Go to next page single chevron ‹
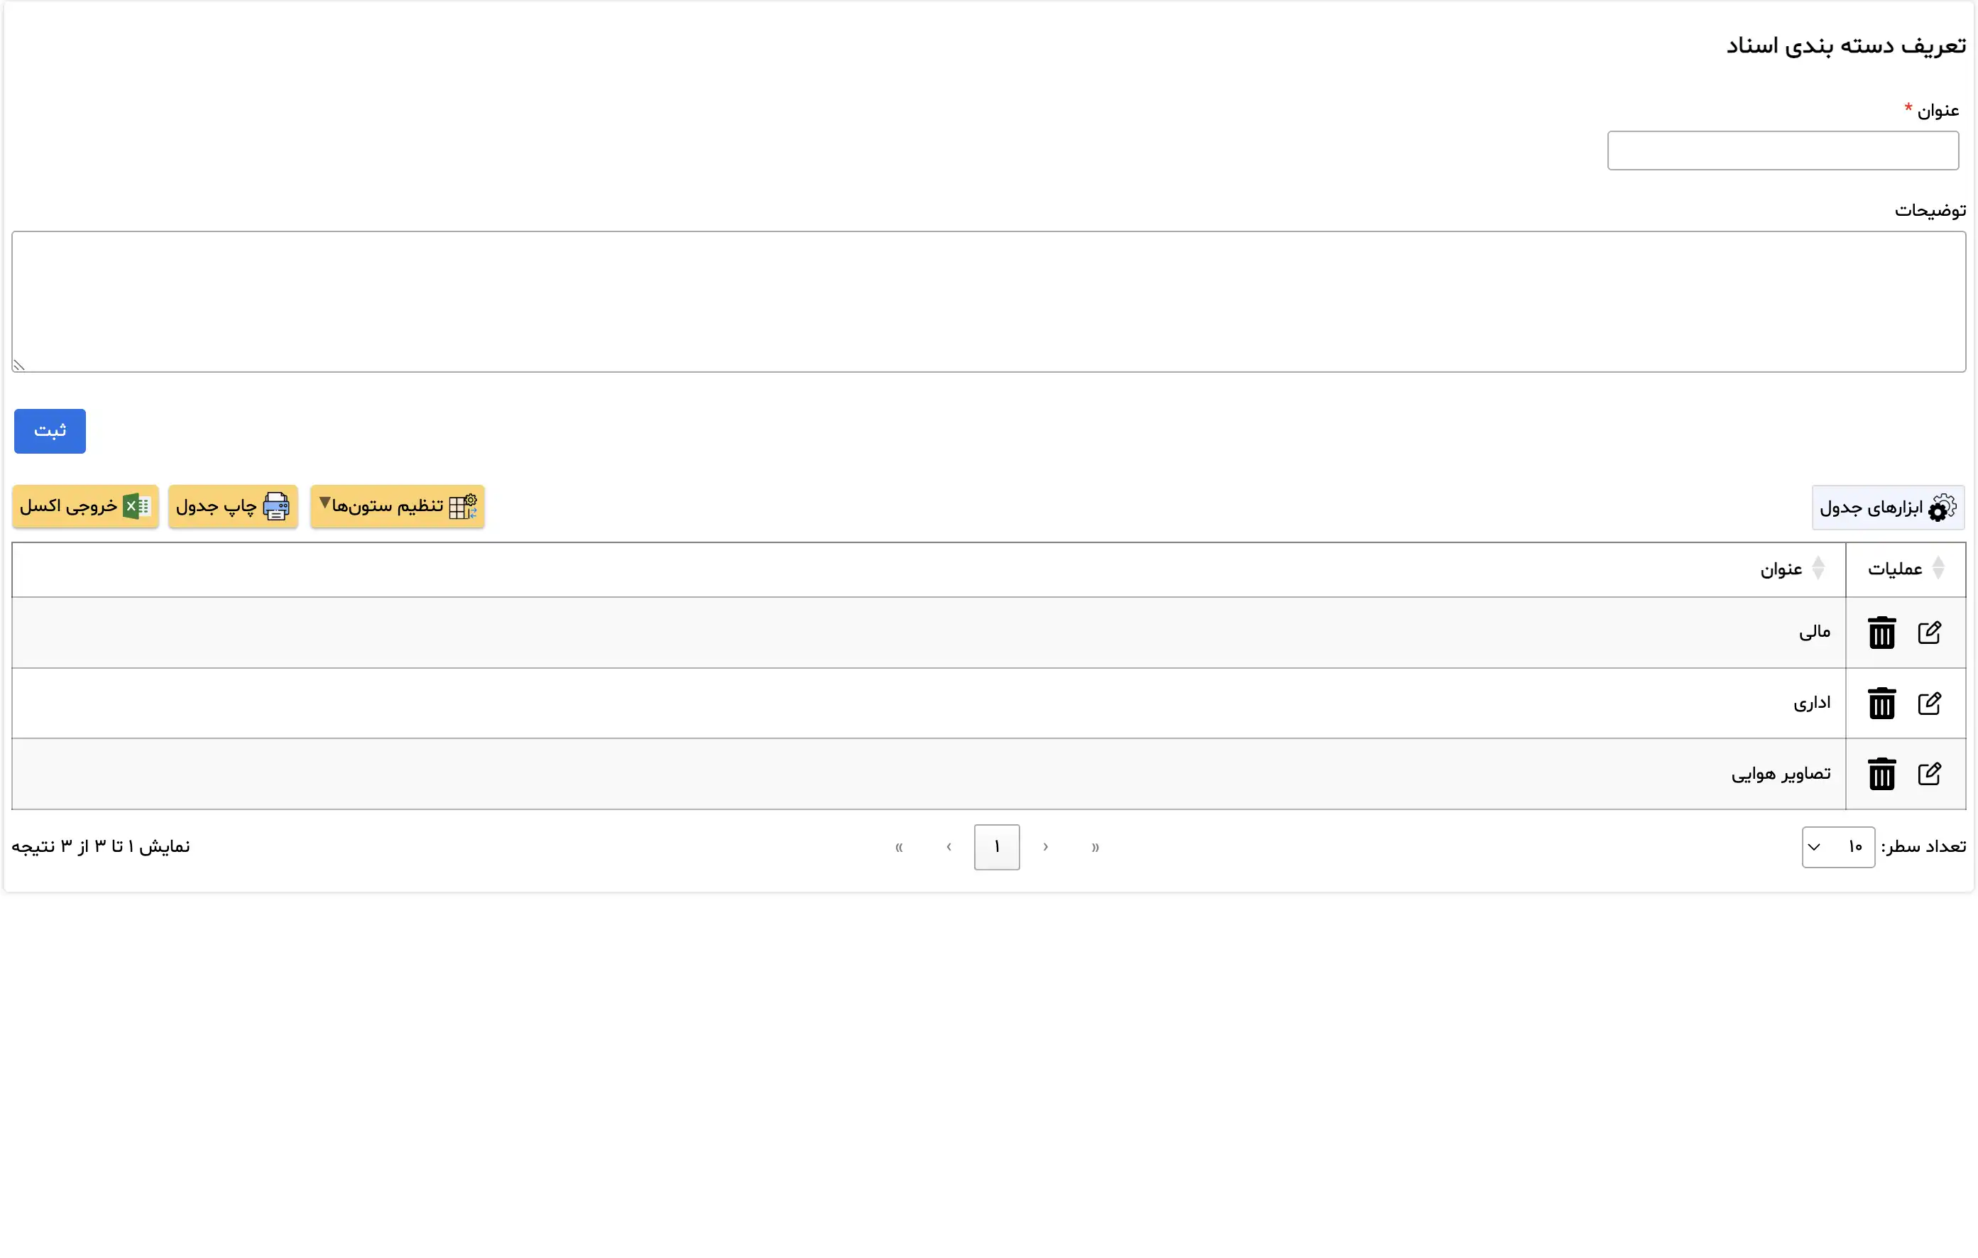 pyautogui.click(x=949, y=847)
